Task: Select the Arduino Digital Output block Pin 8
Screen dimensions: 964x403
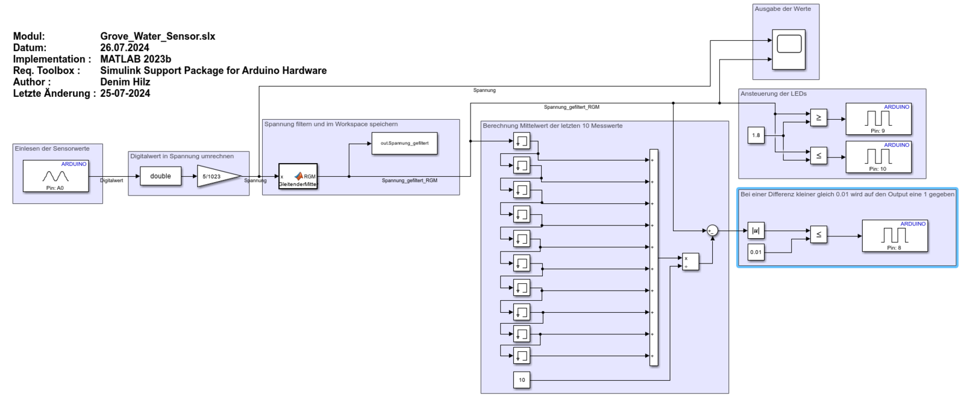Action: click(894, 235)
